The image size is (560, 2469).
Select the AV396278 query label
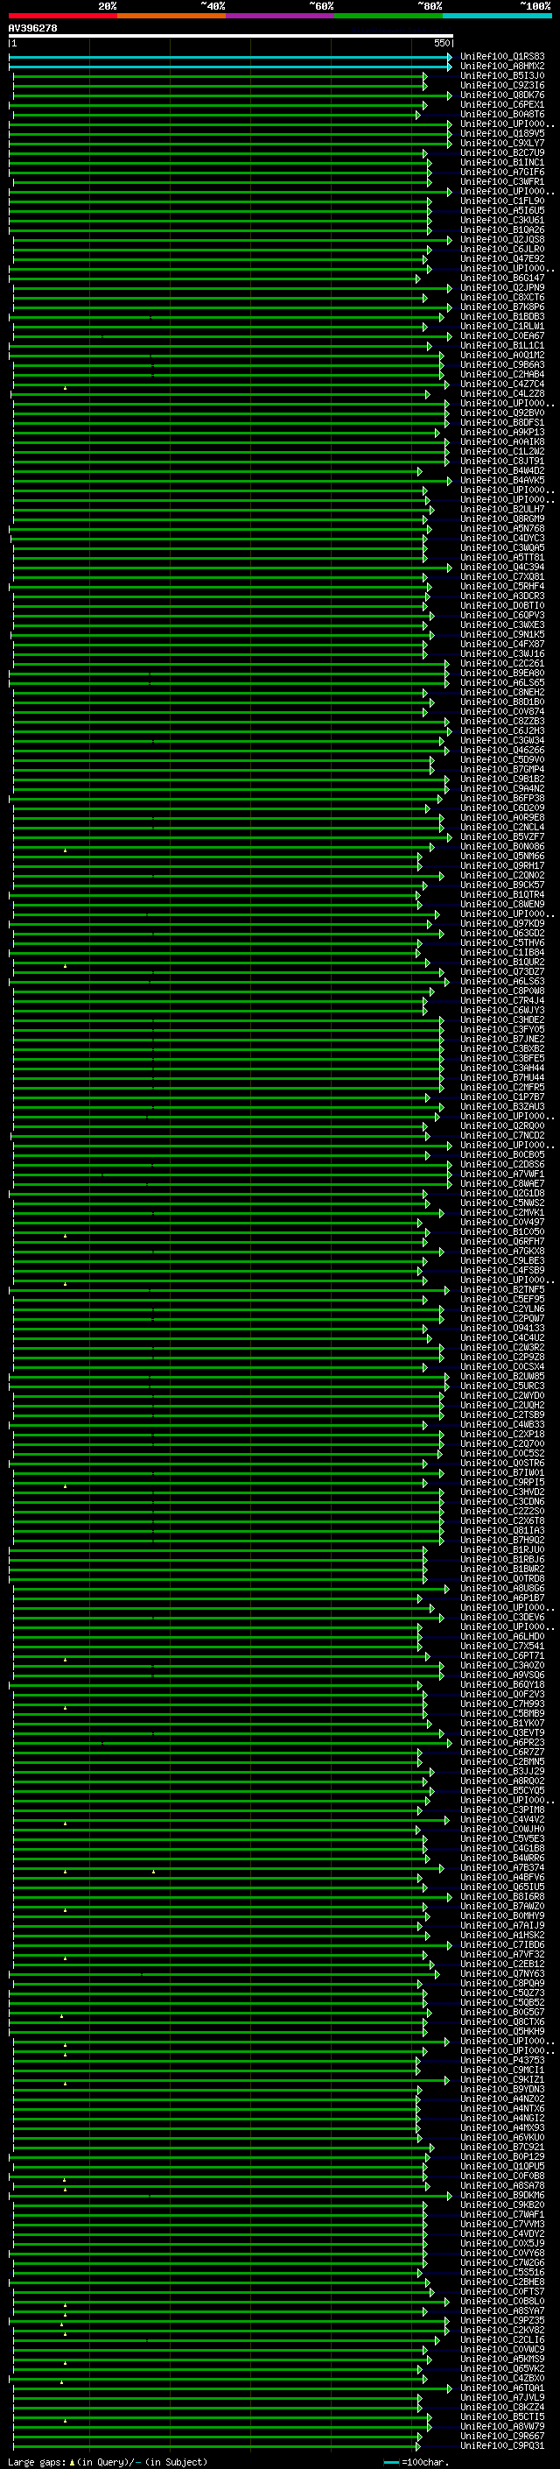tap(32, 29)
